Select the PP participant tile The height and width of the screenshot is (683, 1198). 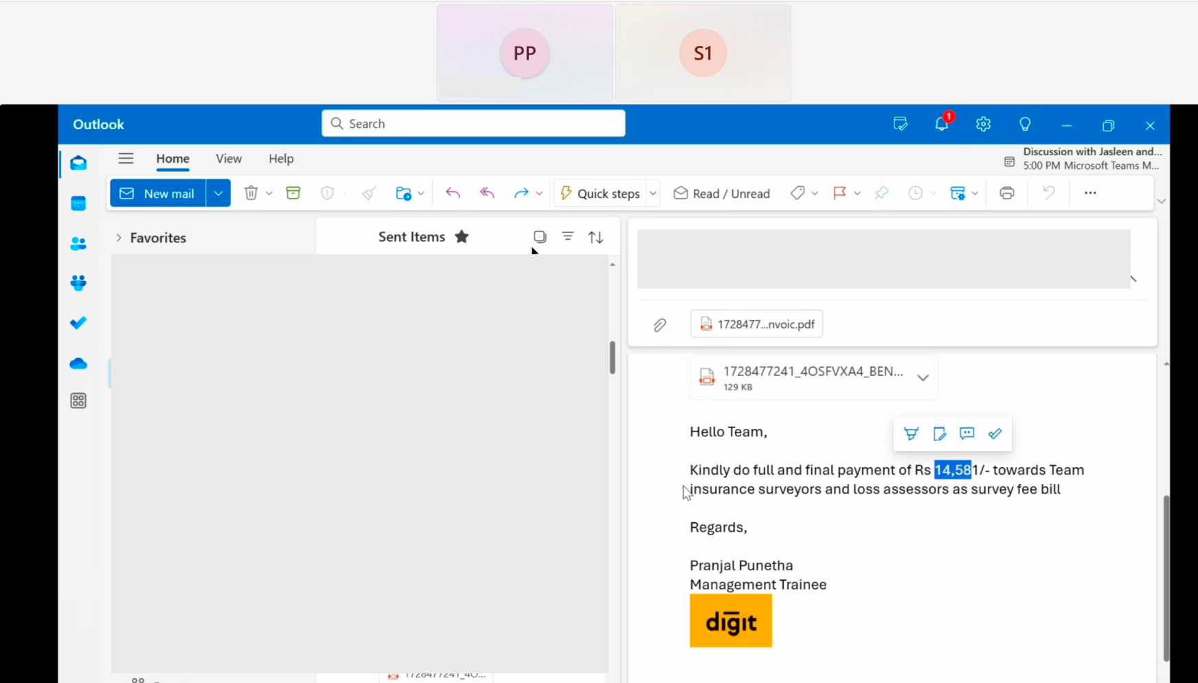[x=525, y=53]
